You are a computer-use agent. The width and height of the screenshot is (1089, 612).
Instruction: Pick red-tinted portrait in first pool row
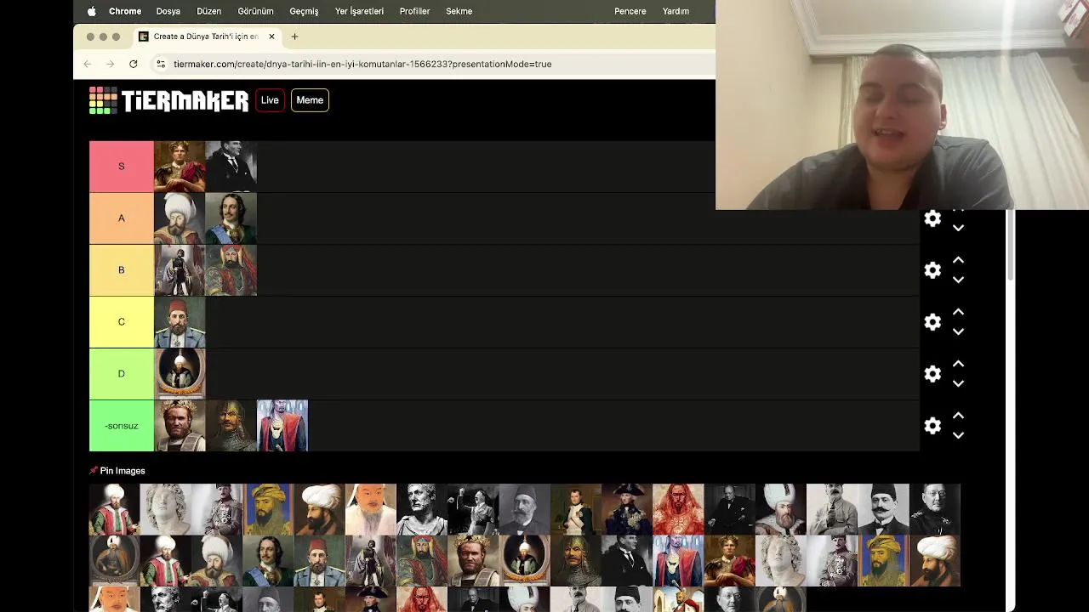tap(678, 509)
